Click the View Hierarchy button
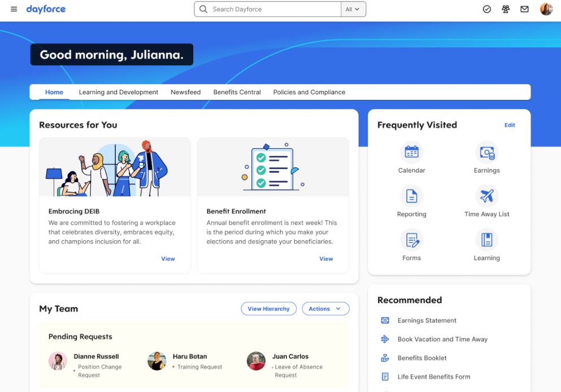 pos(269,309)
